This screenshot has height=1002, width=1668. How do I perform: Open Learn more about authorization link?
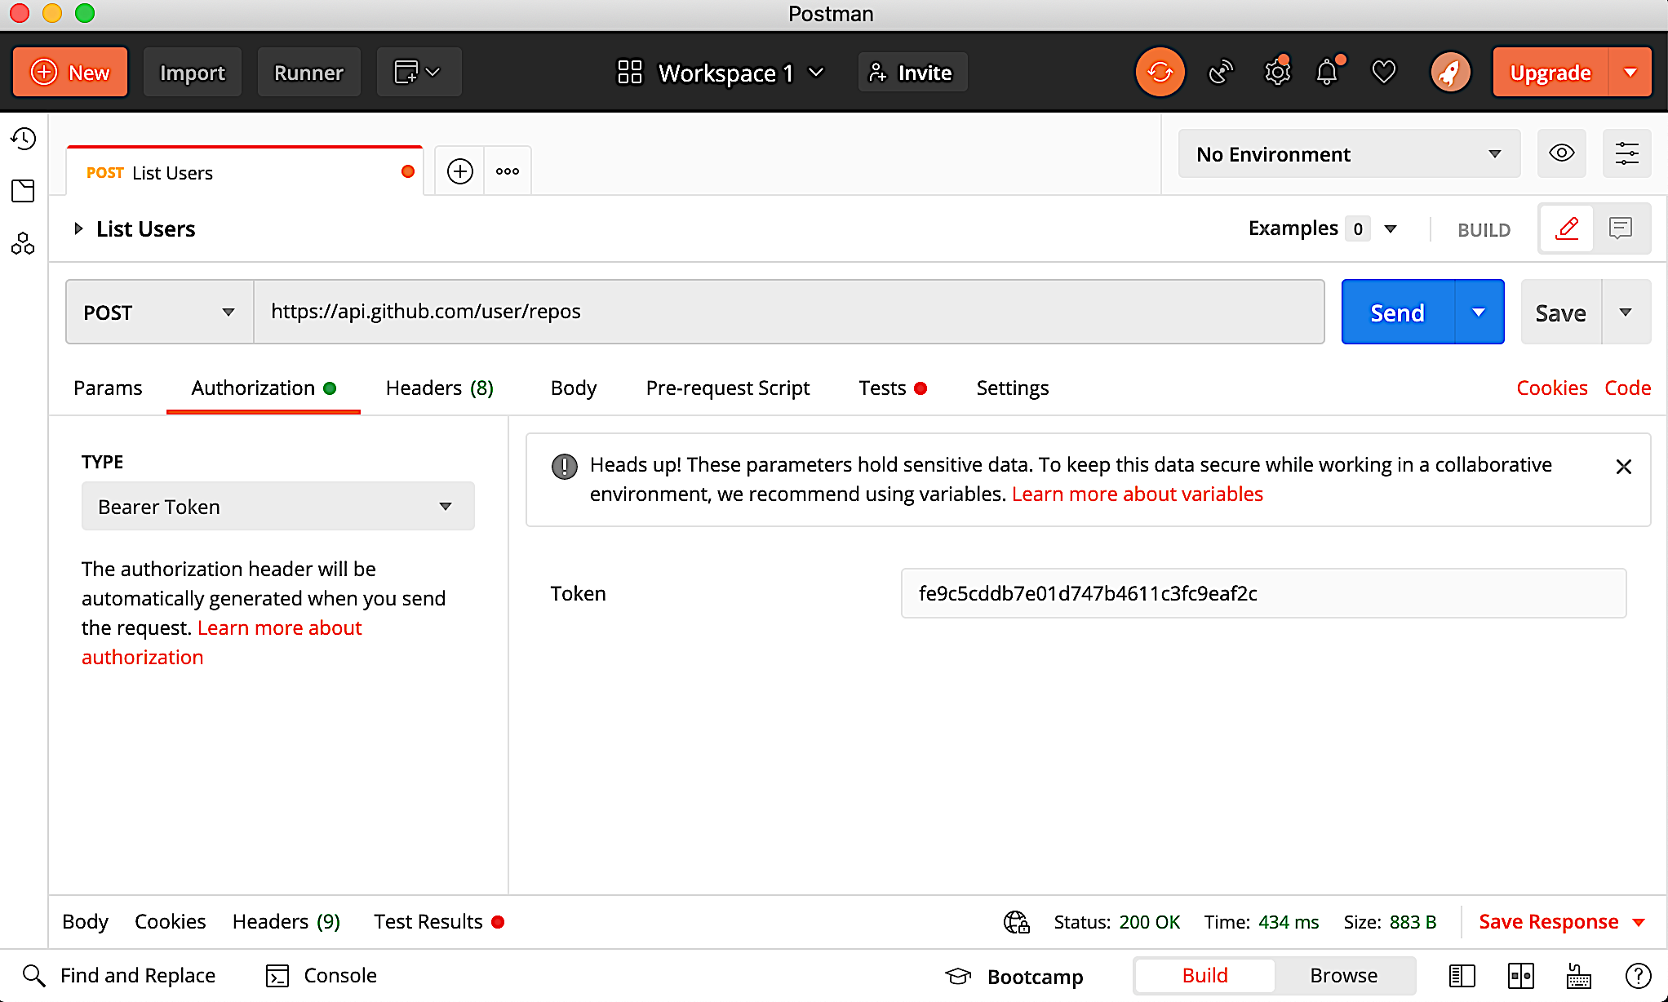[221, 642]
